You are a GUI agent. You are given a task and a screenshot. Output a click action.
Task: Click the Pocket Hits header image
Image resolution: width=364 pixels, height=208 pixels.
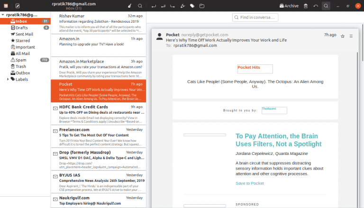click(x=255, y=69)
